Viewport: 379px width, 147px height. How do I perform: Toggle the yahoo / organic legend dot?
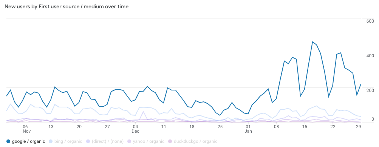pos(129,141)
